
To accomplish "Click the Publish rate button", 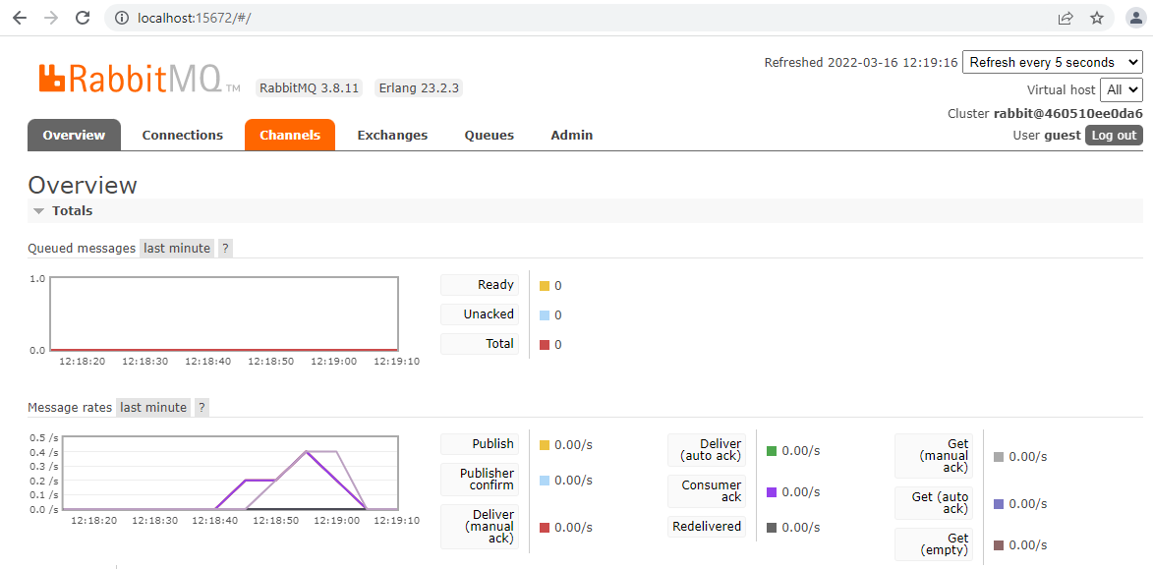I will tap(480, 444).
